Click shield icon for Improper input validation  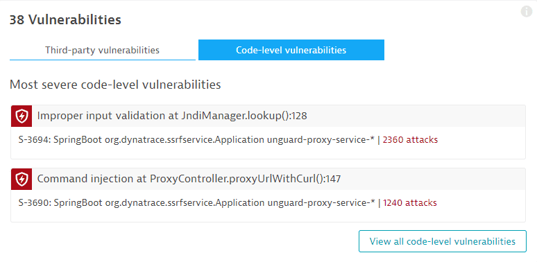pyautogui.click(x=22, y=116)
